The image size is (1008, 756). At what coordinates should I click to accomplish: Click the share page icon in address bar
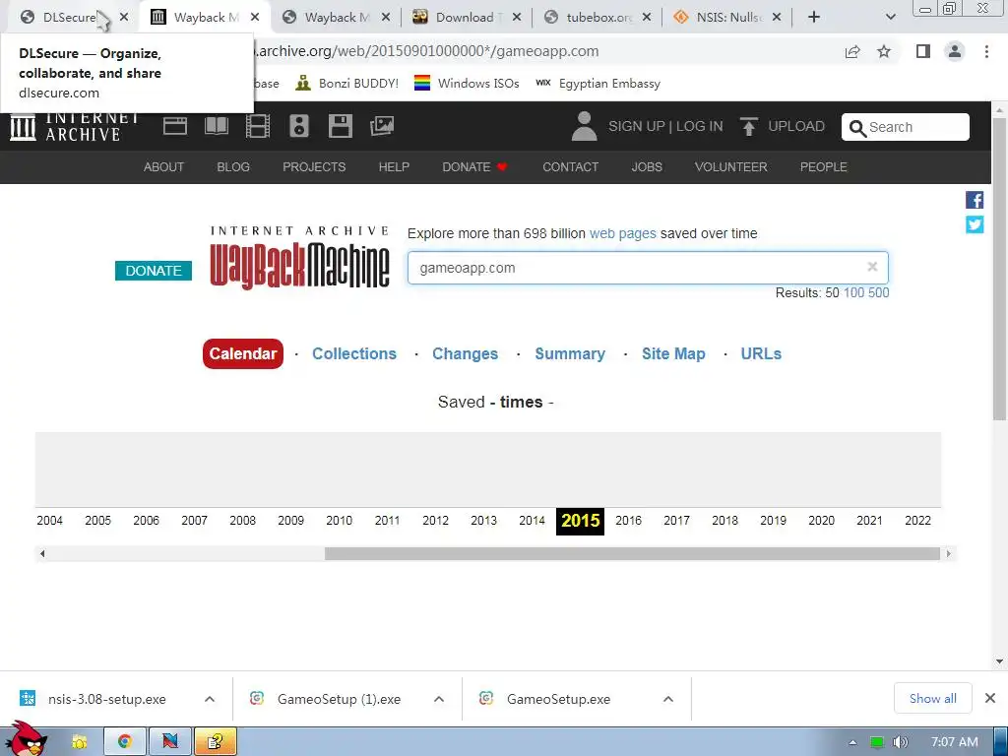pos(852,51)
